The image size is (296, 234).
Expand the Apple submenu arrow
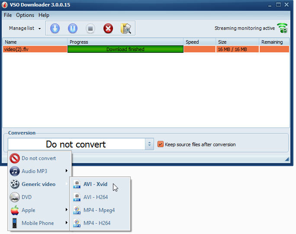(67, 210)
